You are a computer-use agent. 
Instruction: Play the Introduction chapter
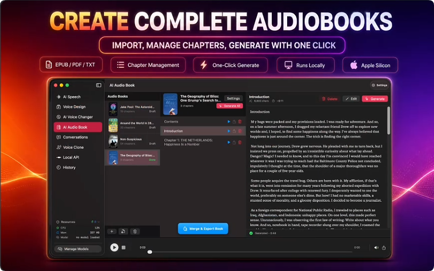[x=228, y=131]
